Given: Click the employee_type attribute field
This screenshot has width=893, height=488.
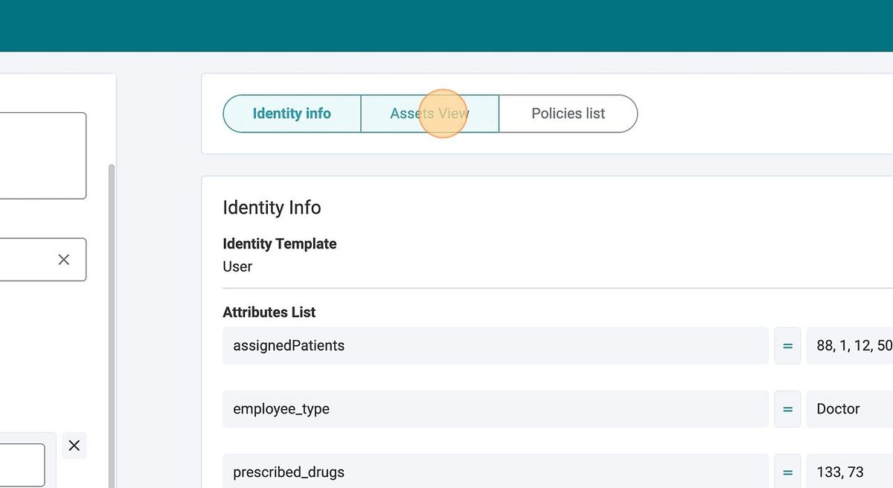Looking at the screenshot, I should 496,409.
